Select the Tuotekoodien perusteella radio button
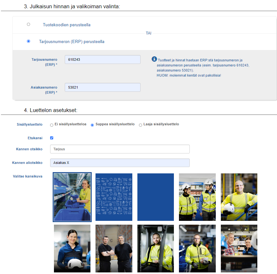The height and width of the screenshot is (274, 277). [29, 24]
